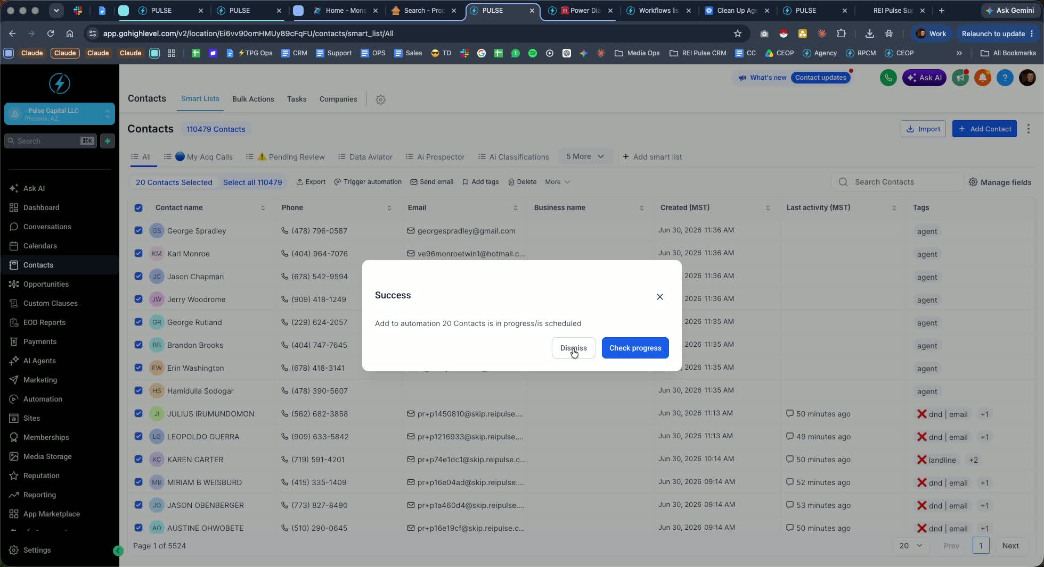
Task: Click the green phone dialer icon
Action: coord(888,78)
